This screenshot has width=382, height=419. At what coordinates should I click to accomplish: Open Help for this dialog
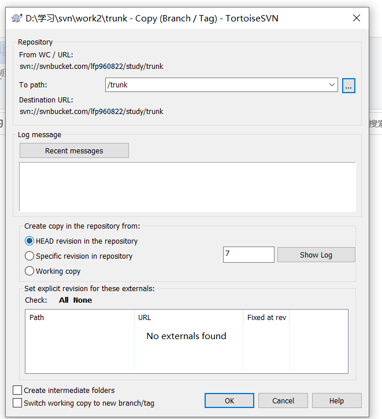337,400
